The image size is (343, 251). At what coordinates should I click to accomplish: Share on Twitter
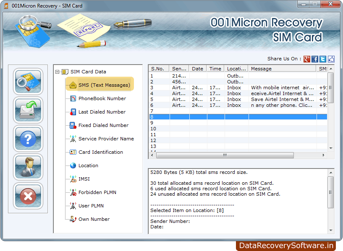click(323, 59)
